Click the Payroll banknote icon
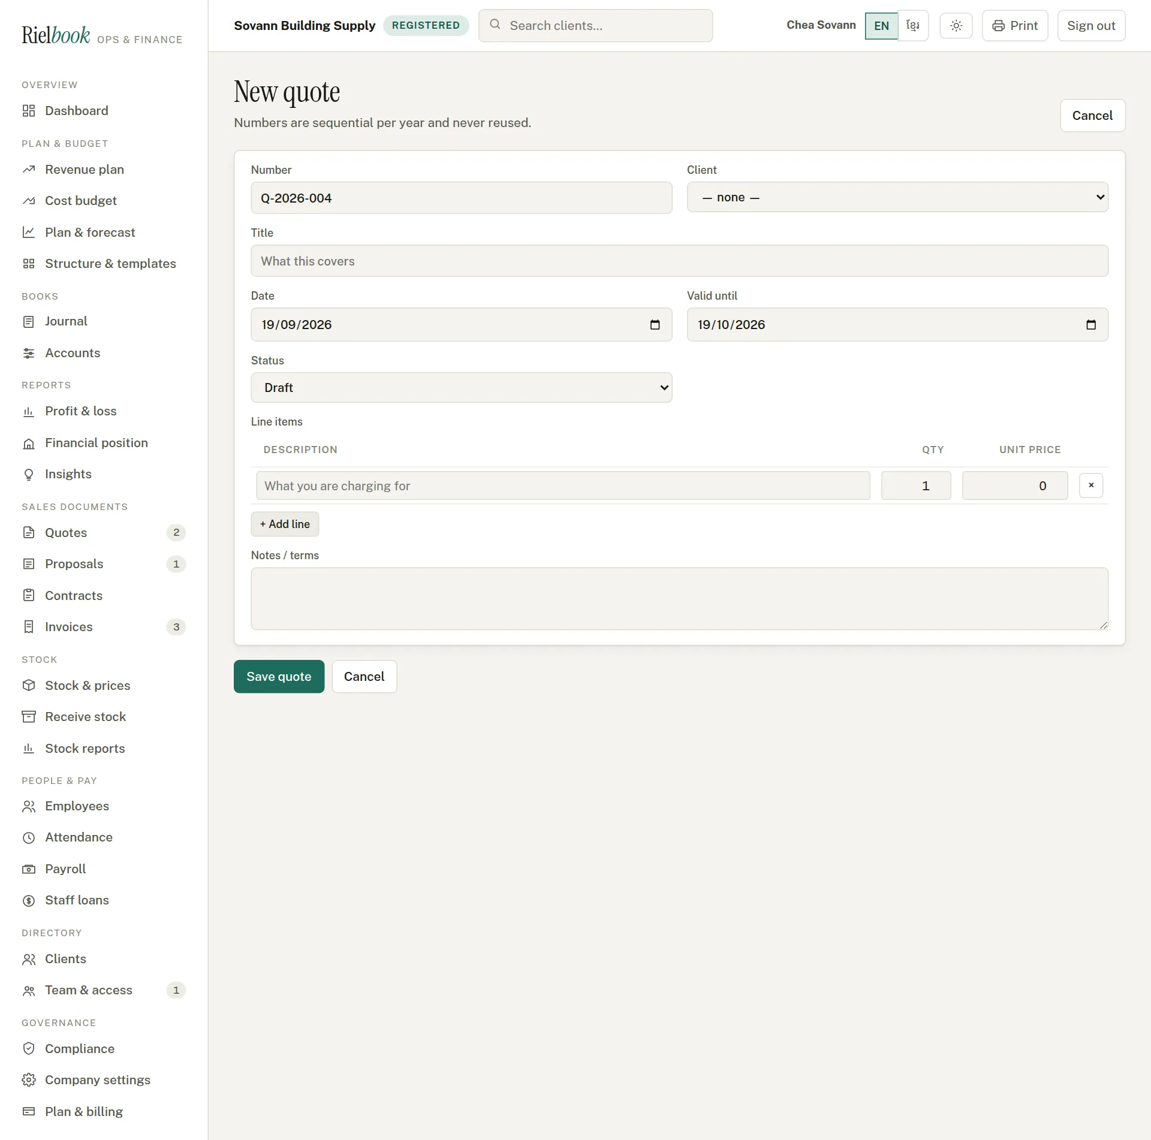 coord(29,869)
